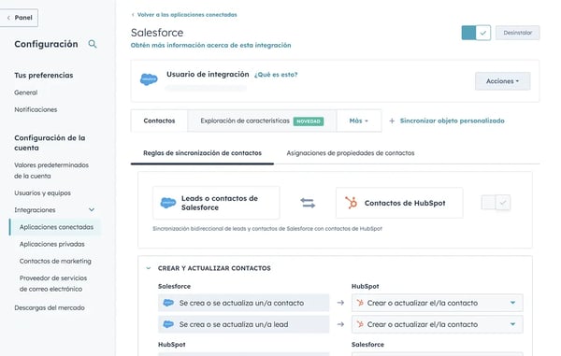Click the search magnifier icon beside Configuración
The width and height of the screenshot is (561, 356).
[93, 44]
